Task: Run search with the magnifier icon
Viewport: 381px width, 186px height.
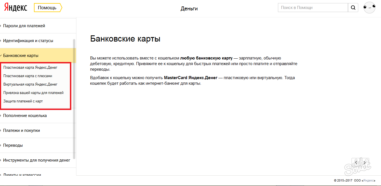Action: tap(353, 8)
